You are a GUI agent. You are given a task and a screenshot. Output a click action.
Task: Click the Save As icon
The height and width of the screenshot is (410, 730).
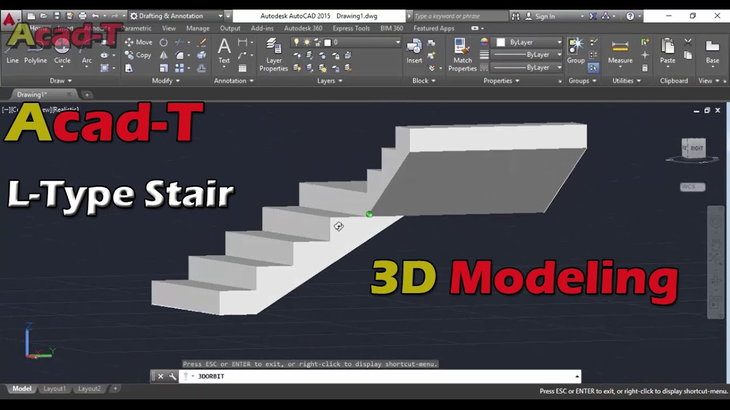[x=70, y=16]
